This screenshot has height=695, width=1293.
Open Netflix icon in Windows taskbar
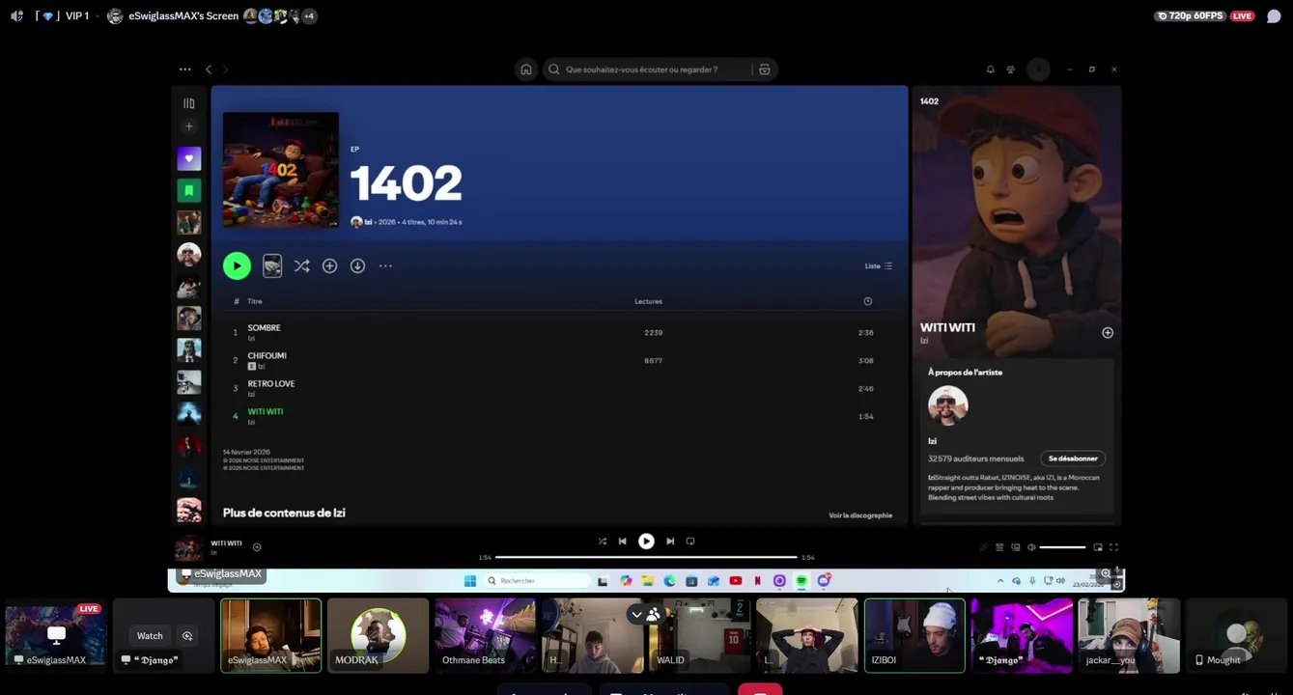click(x=757, y=581)
